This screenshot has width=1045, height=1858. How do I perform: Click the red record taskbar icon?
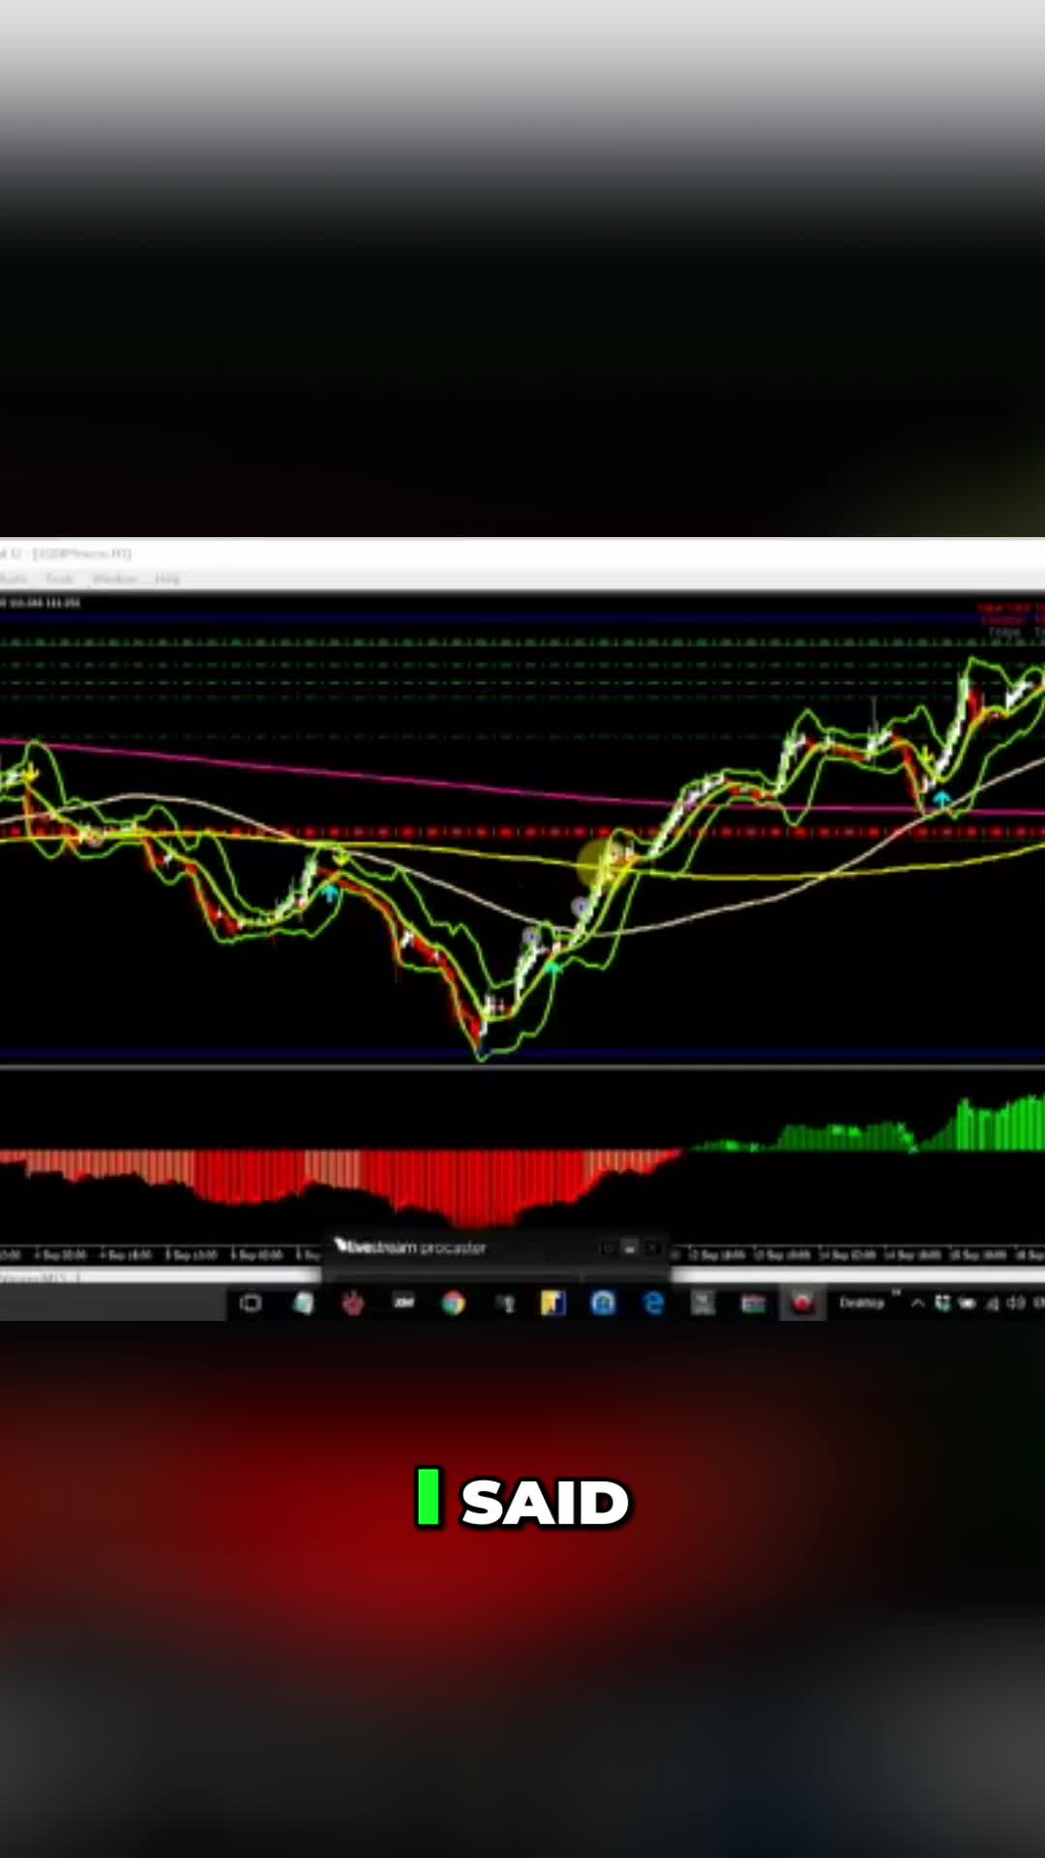click(x=802, y=1304)
